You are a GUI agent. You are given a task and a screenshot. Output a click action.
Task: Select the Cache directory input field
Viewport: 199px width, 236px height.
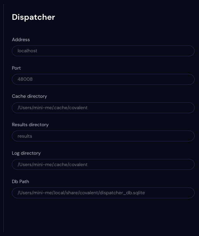tap(103, 108)
